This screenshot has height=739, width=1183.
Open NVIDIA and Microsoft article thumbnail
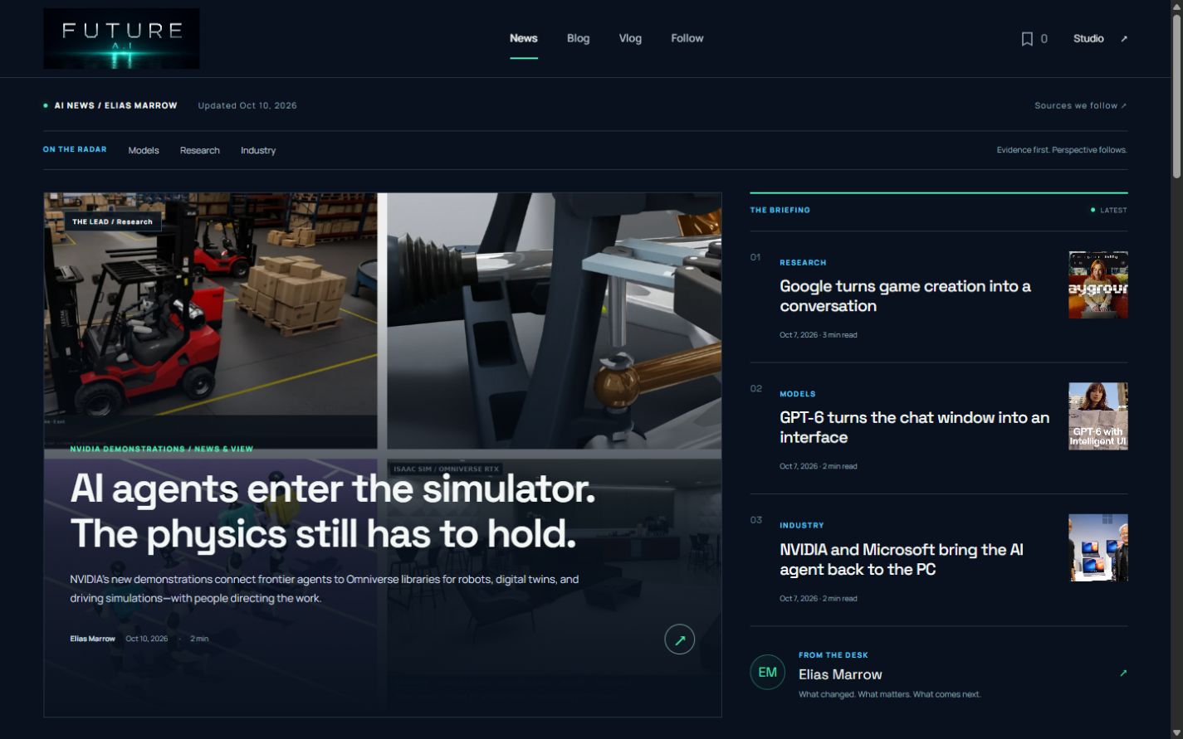click(x=1097, y=547)
